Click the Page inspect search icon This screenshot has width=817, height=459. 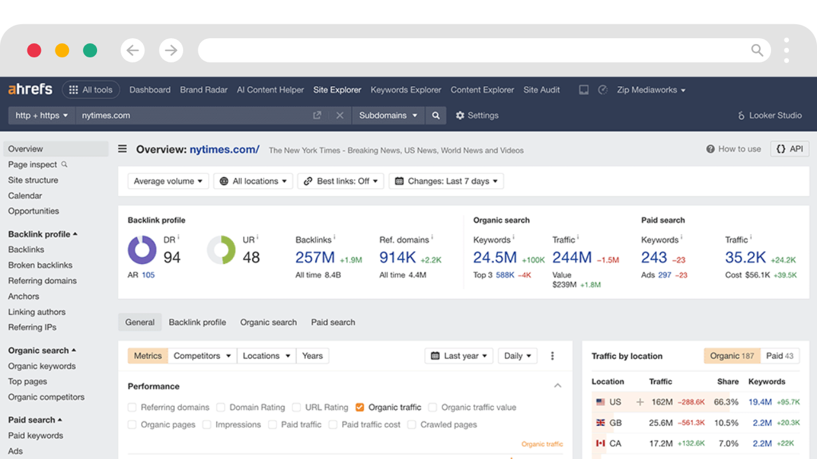[x=64, y=164]
